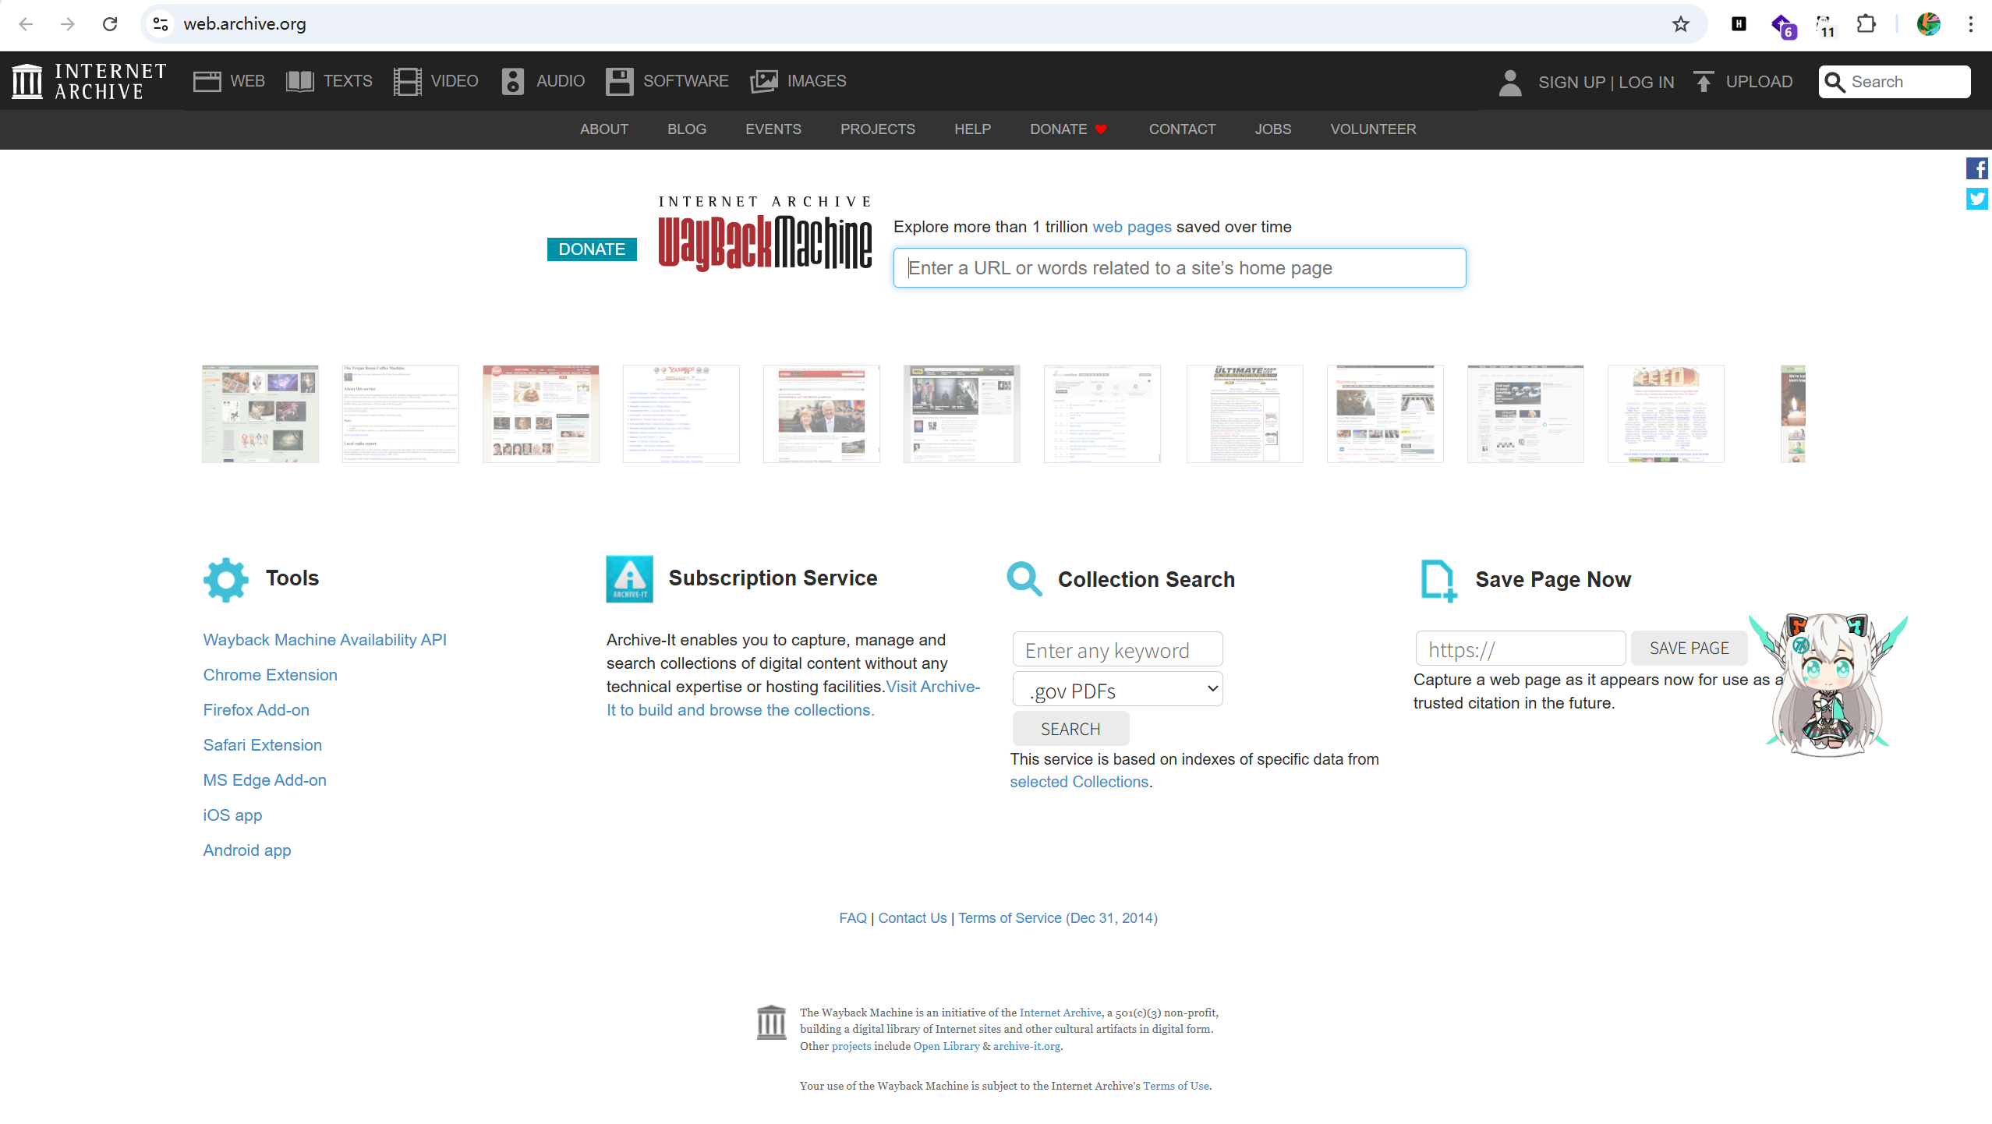Follow the web pages link in the tagline

coord(1132,227)
